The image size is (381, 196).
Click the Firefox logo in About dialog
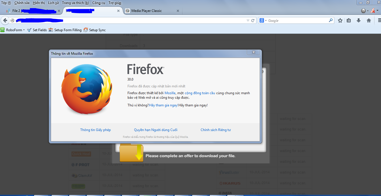pos(87,89)
